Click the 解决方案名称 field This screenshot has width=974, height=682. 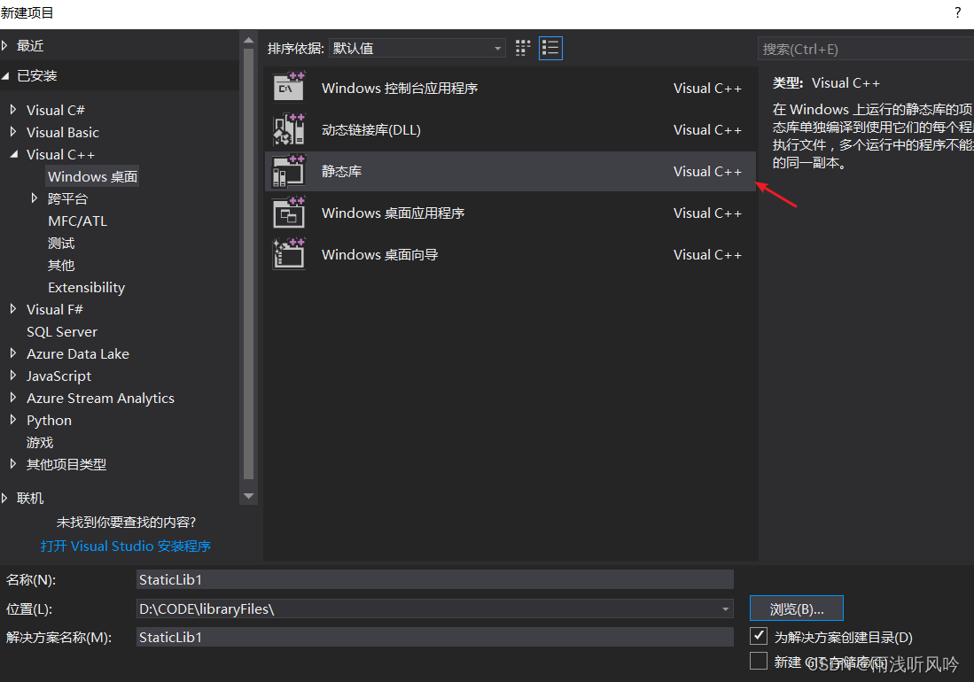(x=435, y=638)
